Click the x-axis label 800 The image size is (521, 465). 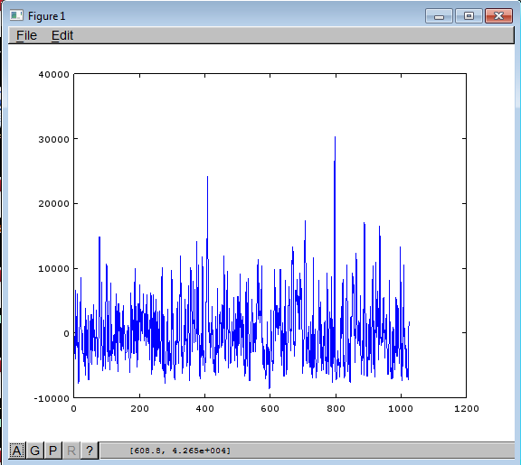pos(336,409)
